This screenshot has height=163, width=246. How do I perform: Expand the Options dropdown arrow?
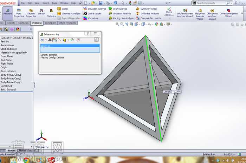(143, 3)
